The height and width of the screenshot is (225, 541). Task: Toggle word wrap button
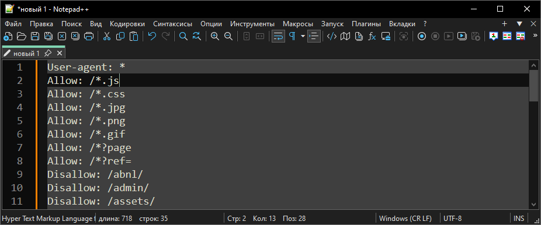pyautogui.click(x=278, y=36)
